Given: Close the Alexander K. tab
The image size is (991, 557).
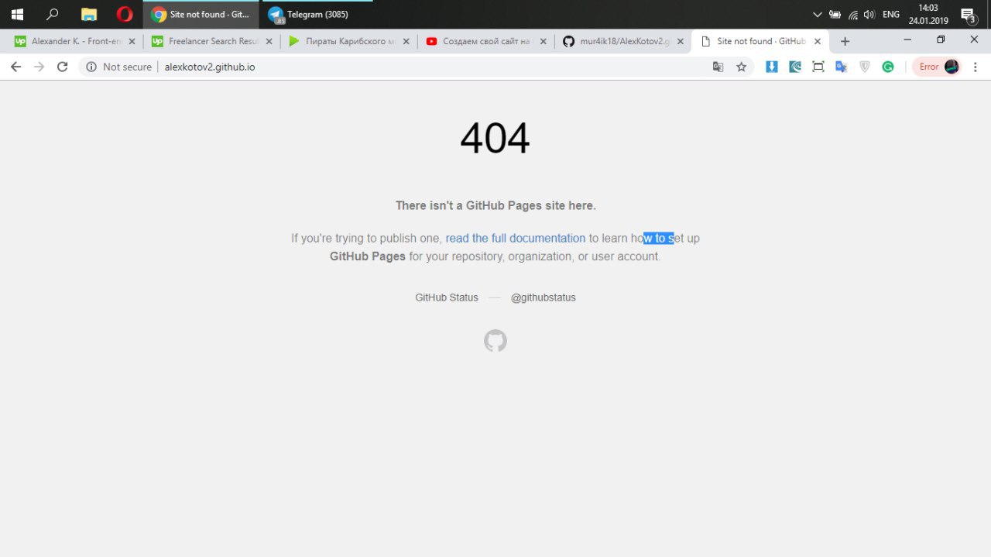Looking at the screenshot, I should point(132,41).
